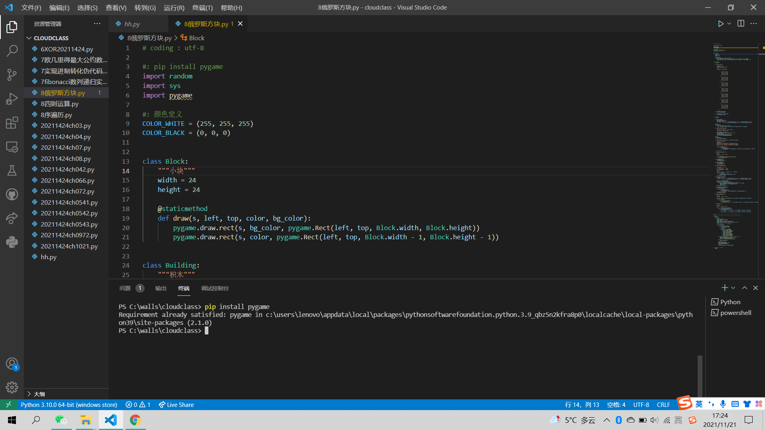Open the new terminal profile dropdown
765x430 pixels.
(x=733, y=288)
